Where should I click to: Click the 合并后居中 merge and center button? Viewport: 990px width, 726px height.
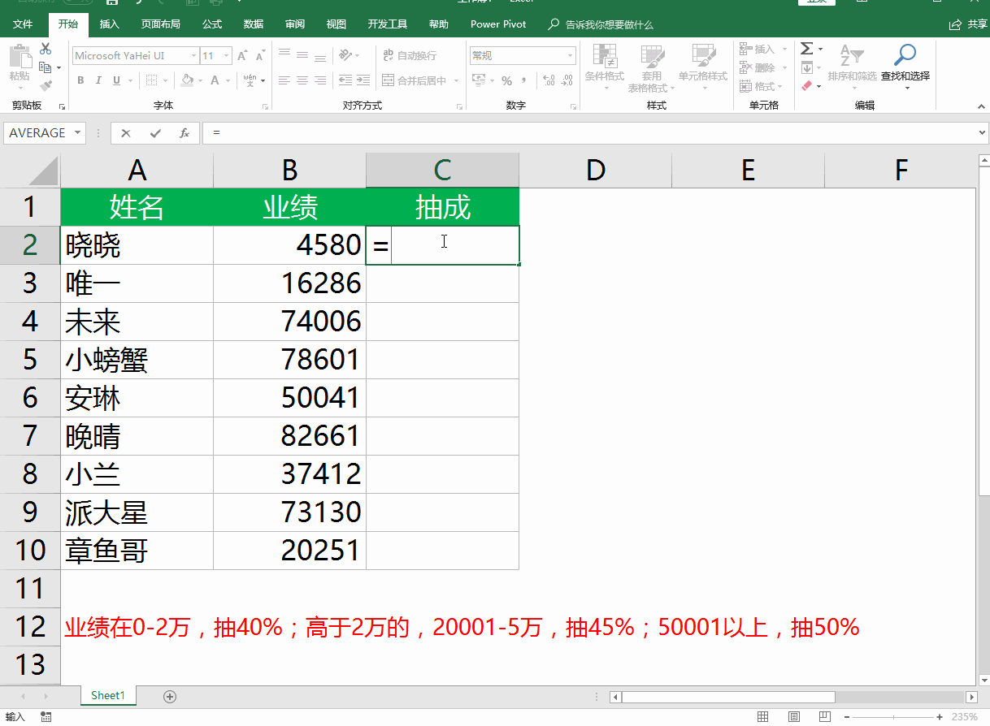[x=415, y=80]
